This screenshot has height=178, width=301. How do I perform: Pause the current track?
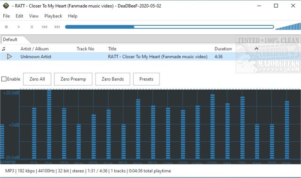click(32, 27)
